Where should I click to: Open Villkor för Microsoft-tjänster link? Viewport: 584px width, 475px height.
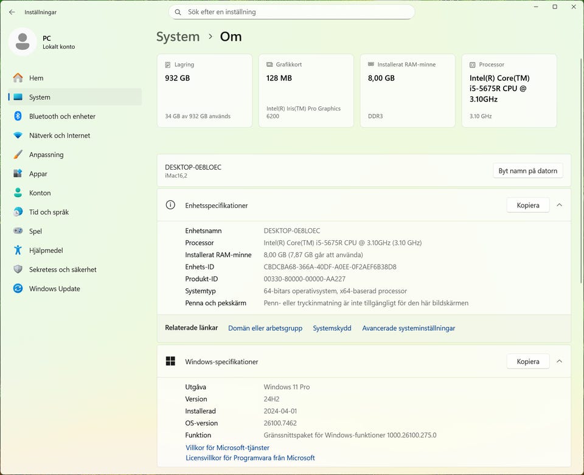coord(228,448)
